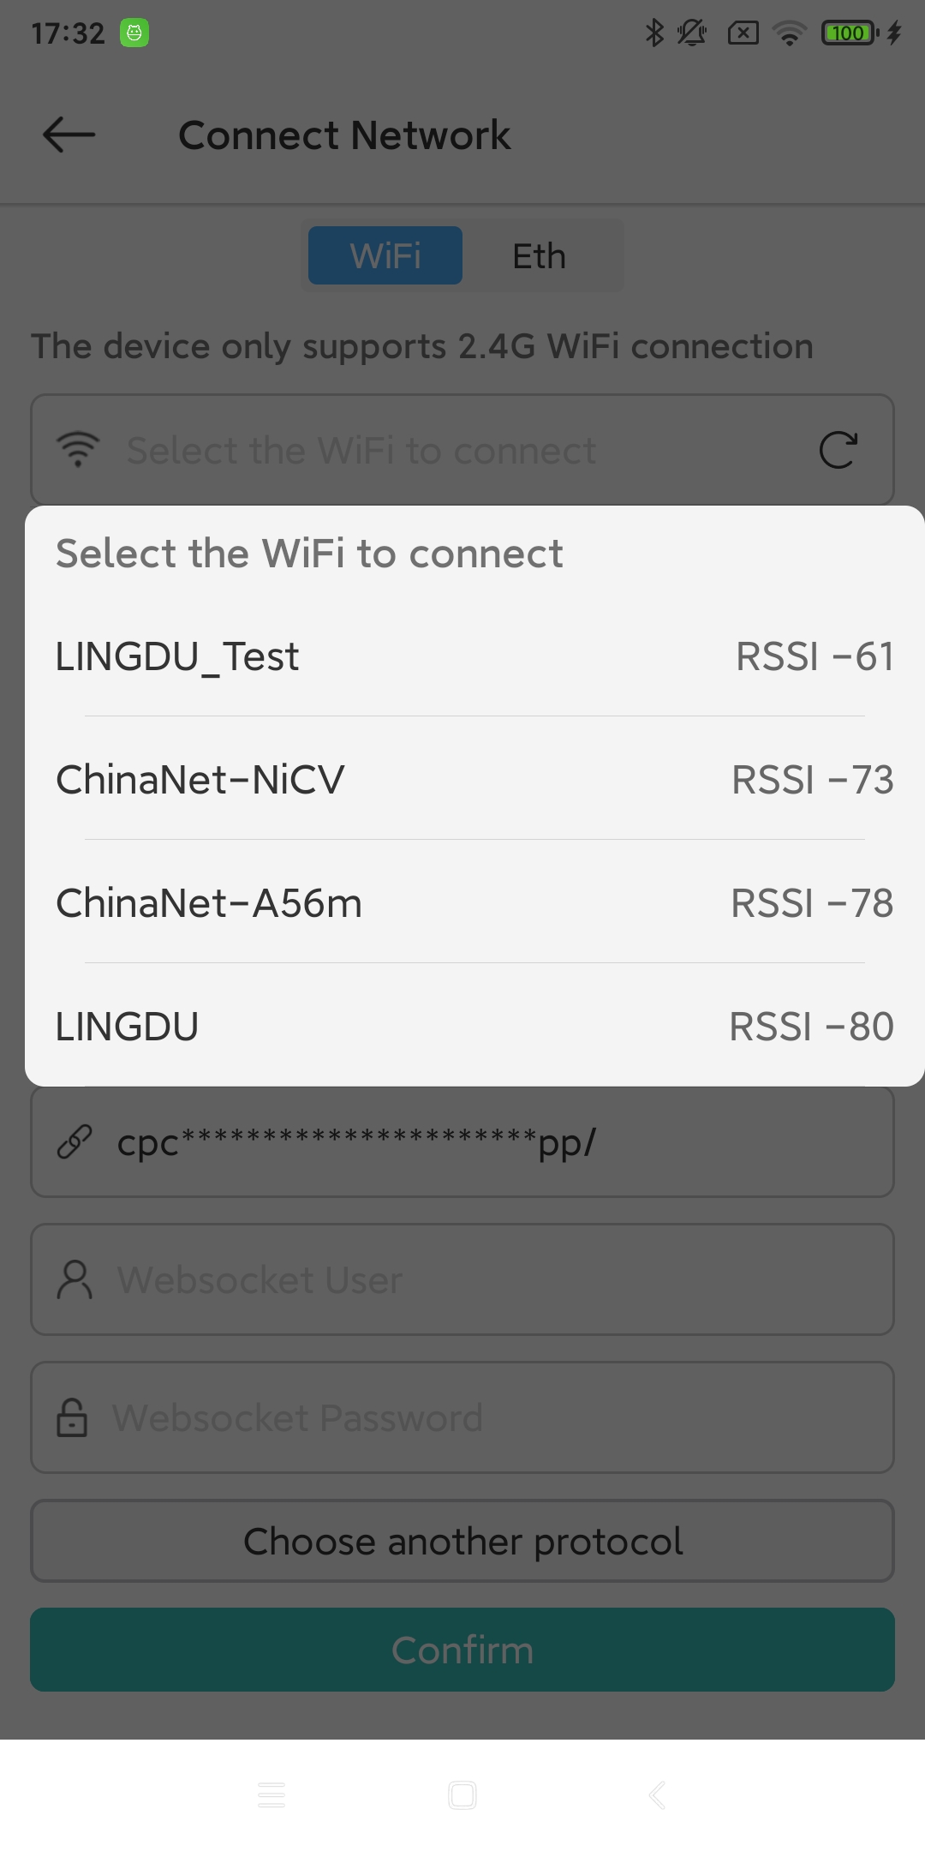
Task: Tap the WiFi signal icon in selector
Action: [78, 450]
